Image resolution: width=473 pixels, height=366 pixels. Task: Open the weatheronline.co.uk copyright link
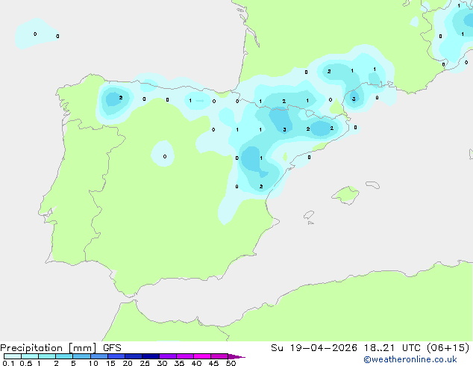(410, 359)
